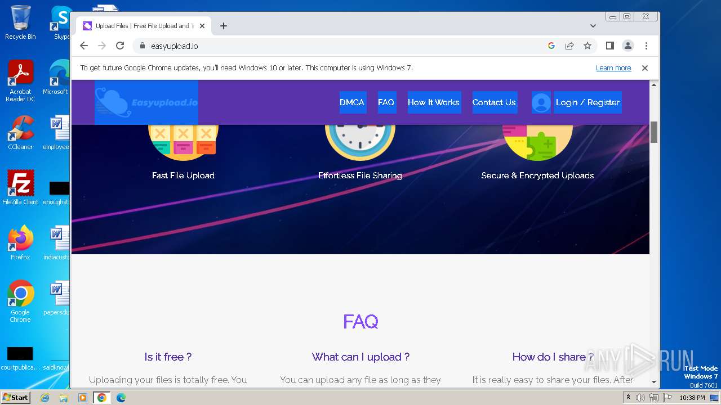Click the "How do I share ?" question
The image size is (721, 405).
click(553, 357)
